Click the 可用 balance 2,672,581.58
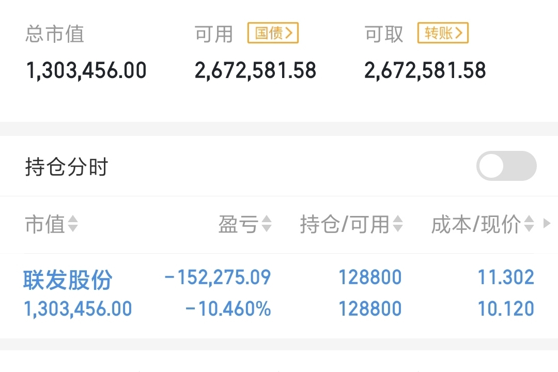Viewport: 558px width, 372px height. coord(255,70)
